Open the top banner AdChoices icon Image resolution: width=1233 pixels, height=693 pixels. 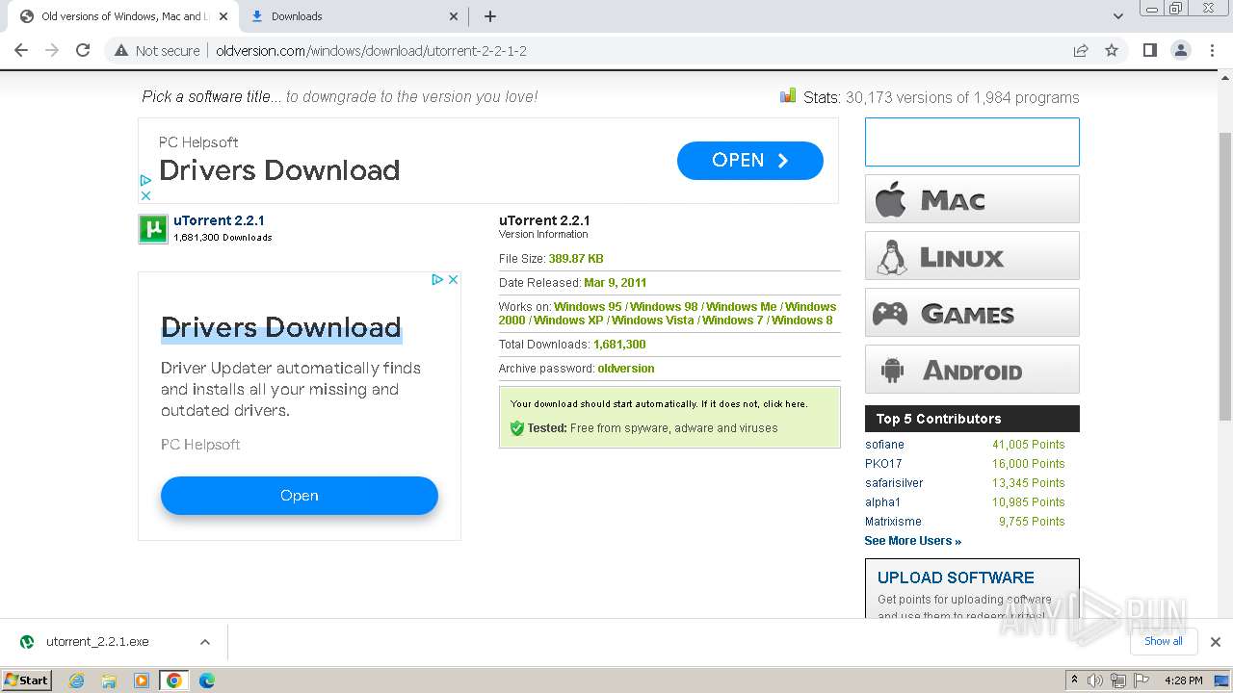145,180
